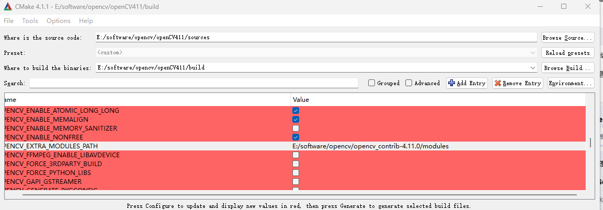The height and width of the screenshot is (210, 603).
Task: Select the OPENCV_ENABLE_ATOMIC_LONG_LONG entry name
Action: click(x=62, y=111)
